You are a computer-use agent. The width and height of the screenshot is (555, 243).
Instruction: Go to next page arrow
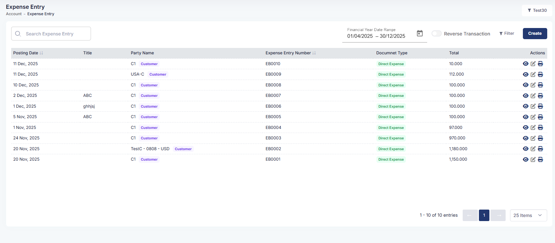(x=498, y=215)
